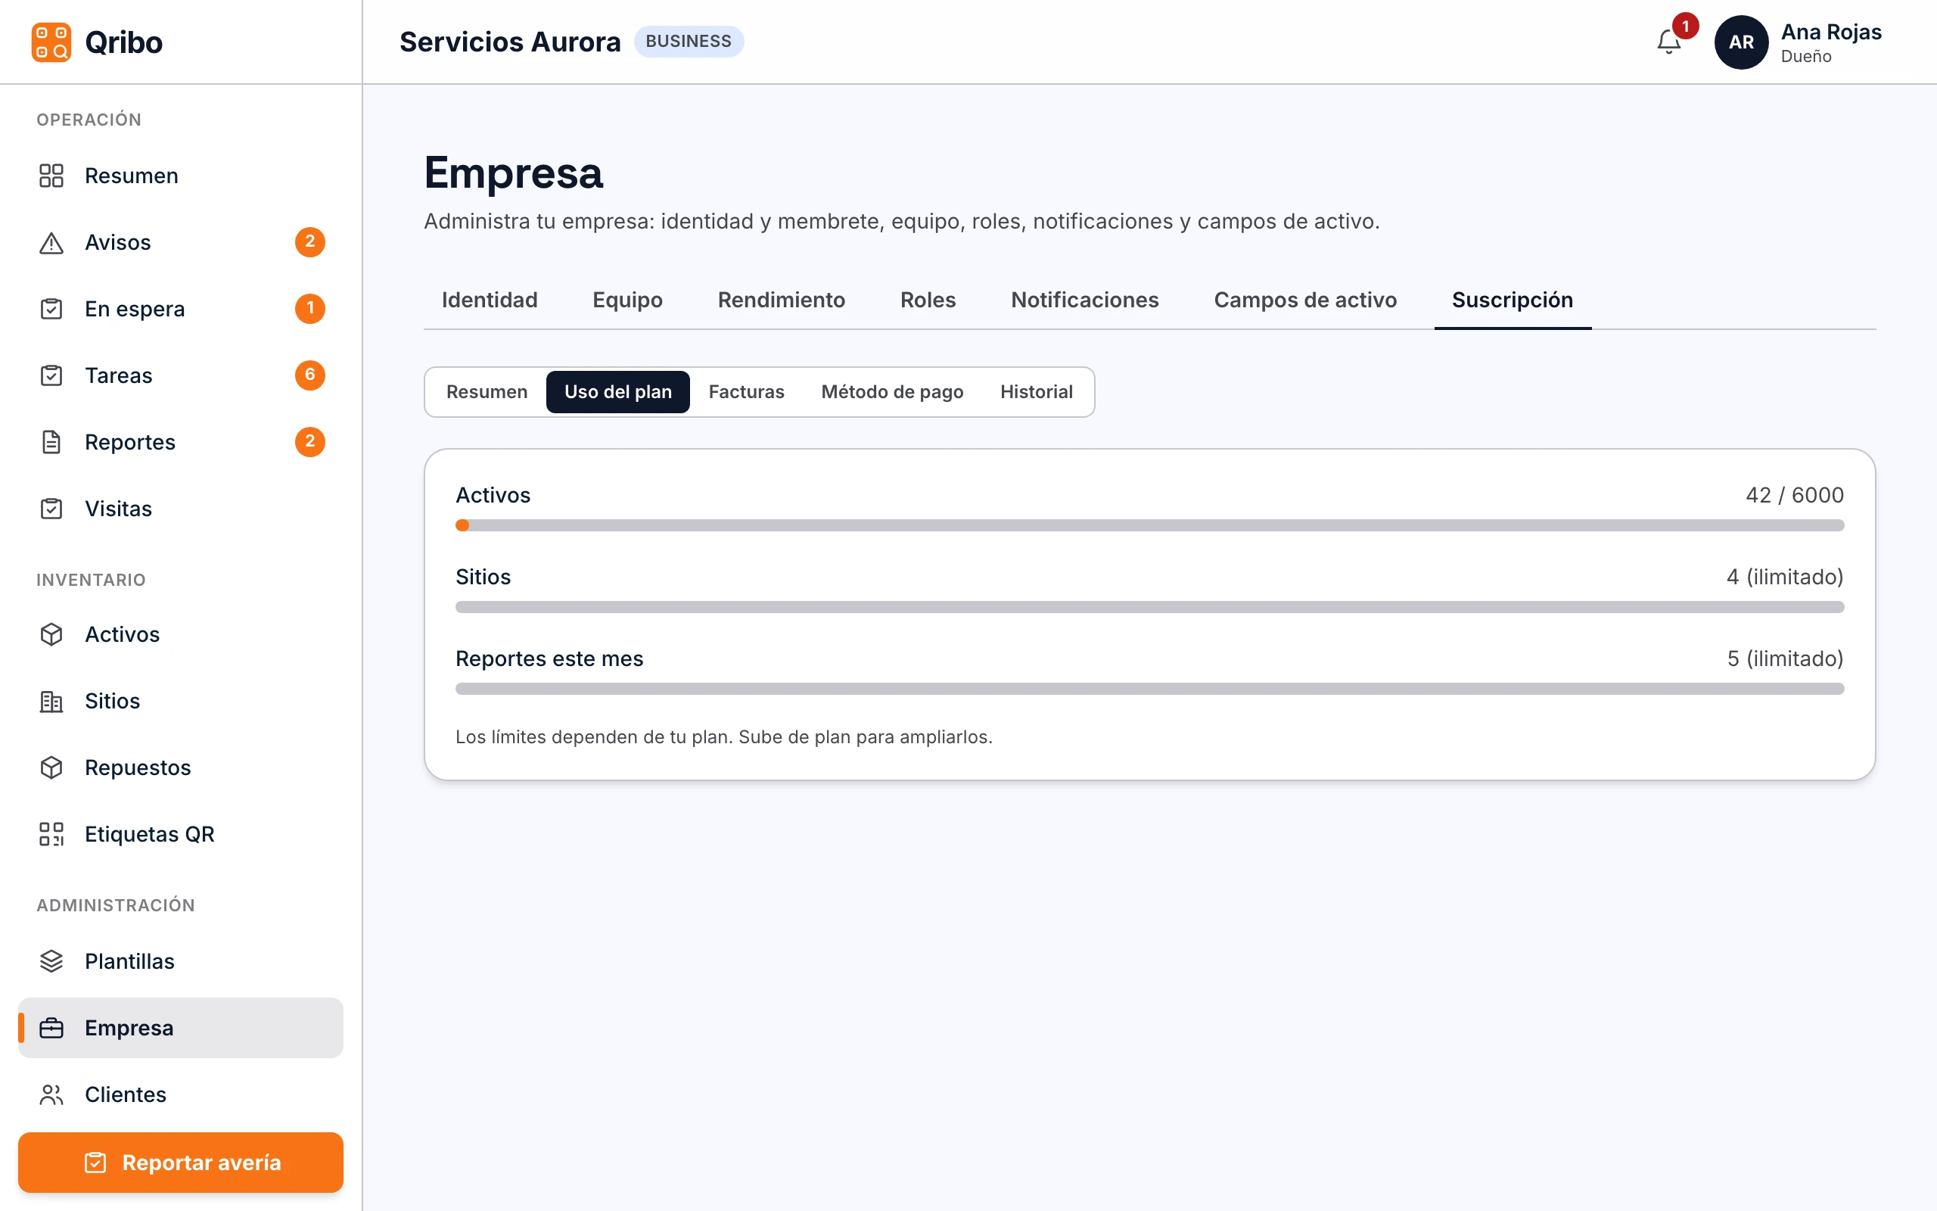Open the notifications bell icon
Viewport: 1937px width, 1211px height.
tap(1669, 42)
